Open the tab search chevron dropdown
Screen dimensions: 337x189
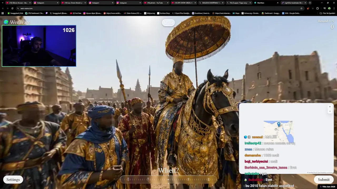pos(3,3)
